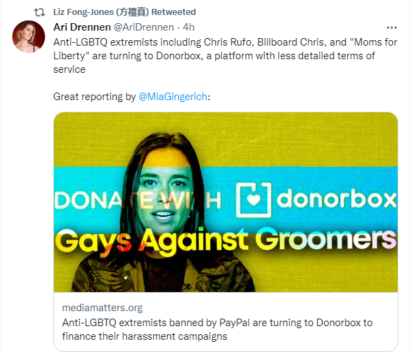Click the retweet arrows icon

[x=40, y=12]
